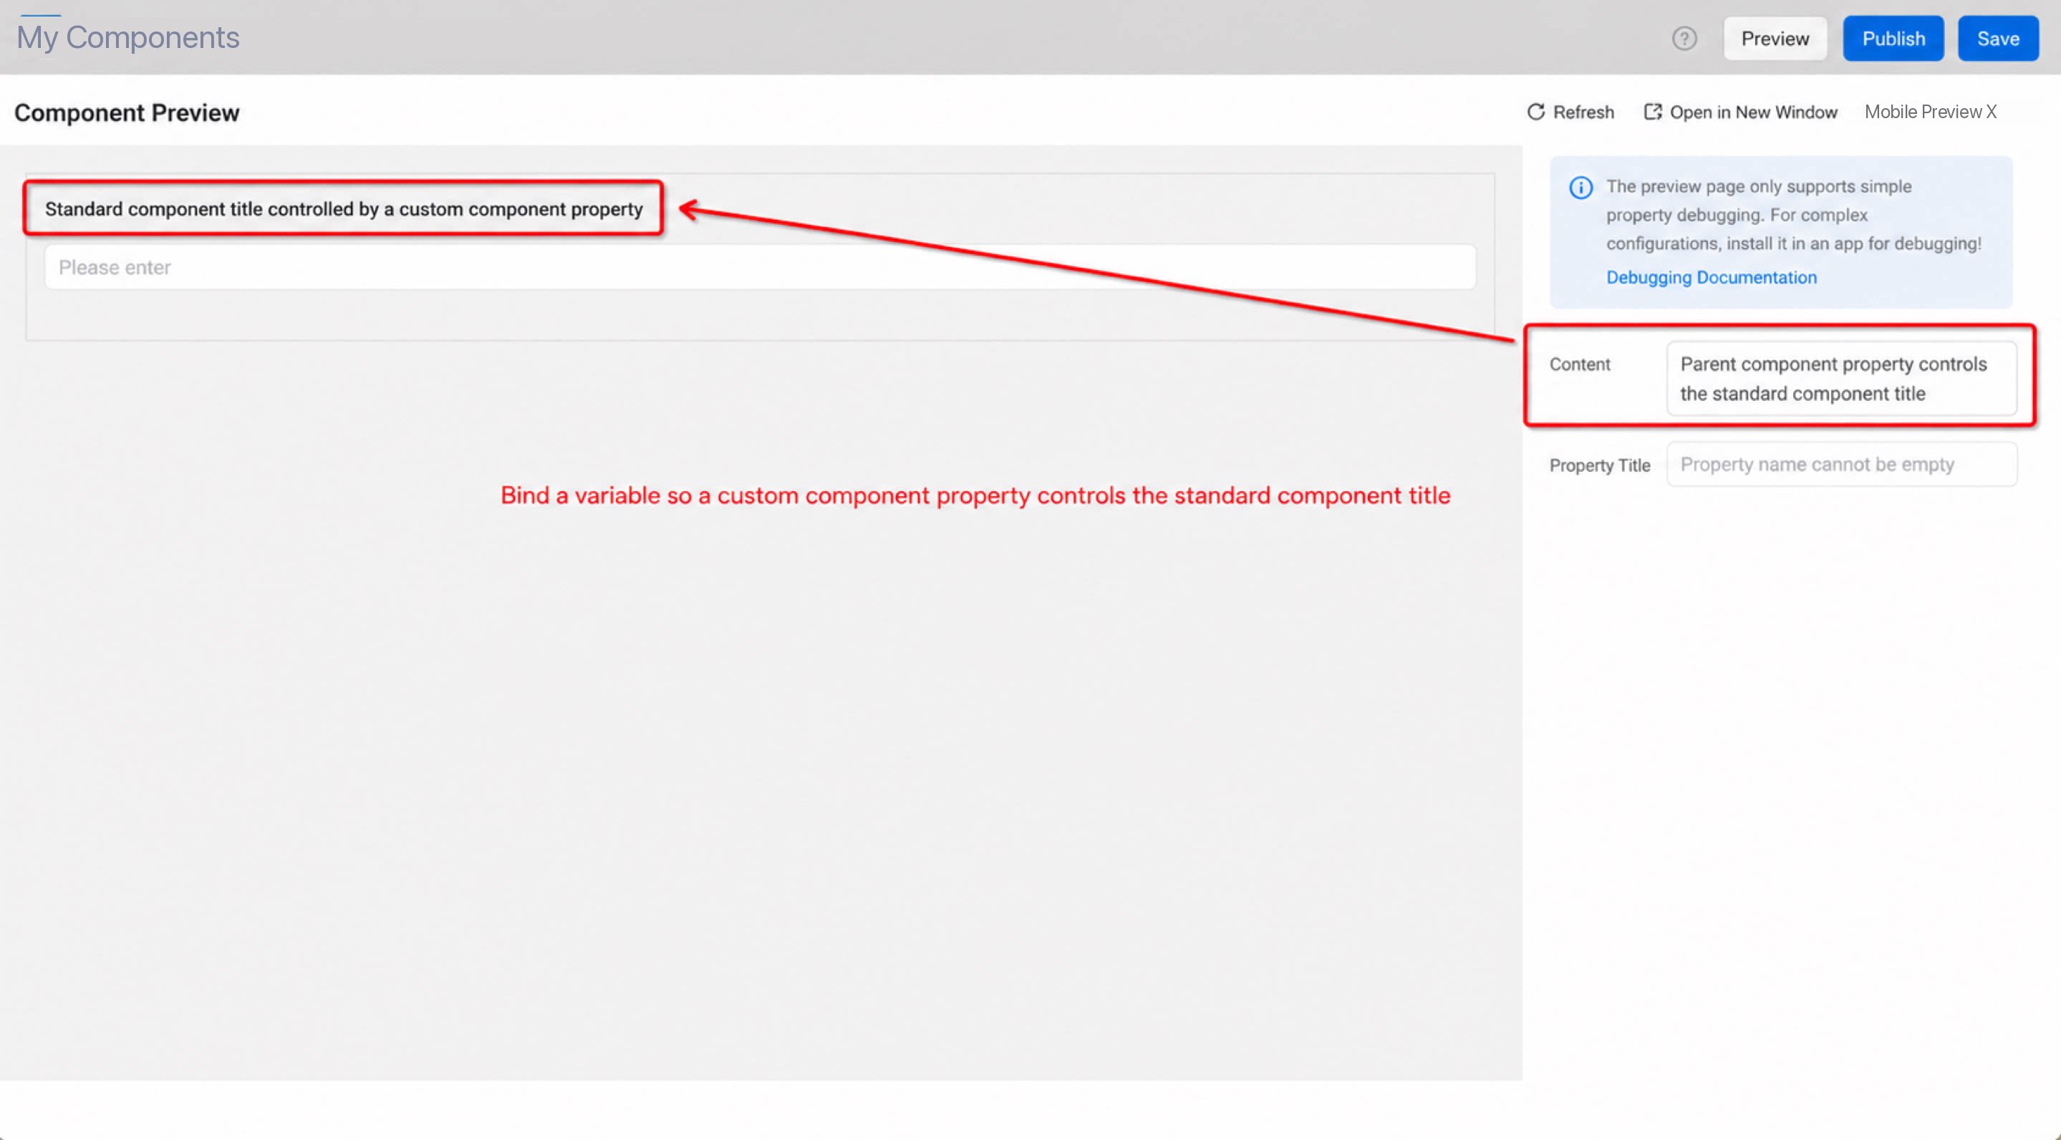Click the standard component title label
Image resolution: width=2061 pixels, height=1140 pixels.
click(x=344, y=209)
